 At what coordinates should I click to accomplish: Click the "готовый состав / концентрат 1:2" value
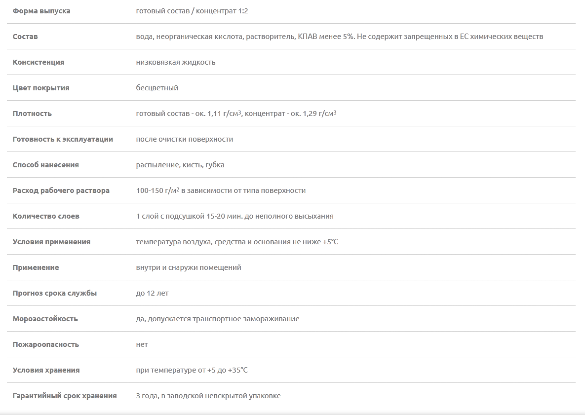[192, 11]
